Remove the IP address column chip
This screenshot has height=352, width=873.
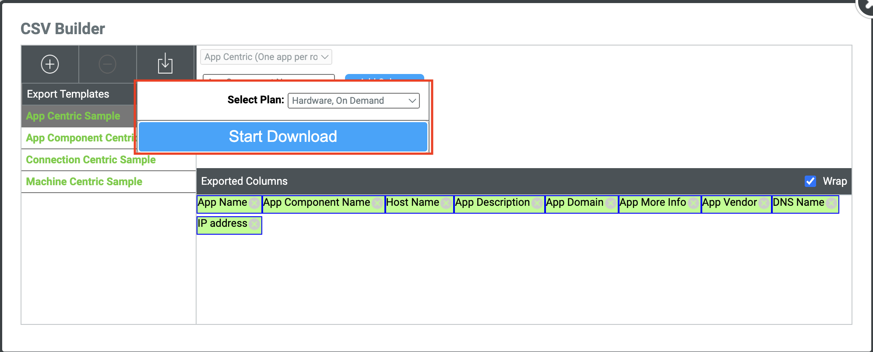254,224
